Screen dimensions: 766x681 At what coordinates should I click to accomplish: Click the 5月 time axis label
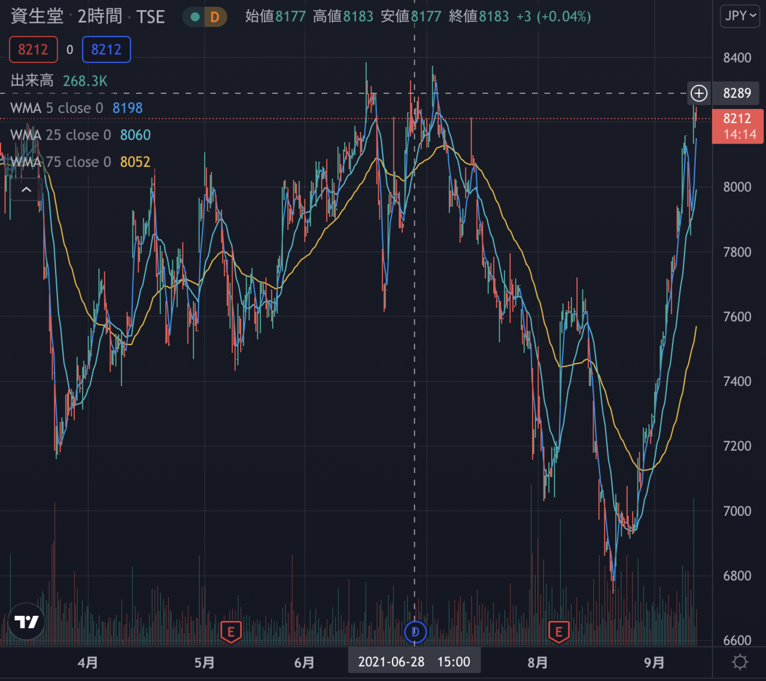click(x=205, y=662)
